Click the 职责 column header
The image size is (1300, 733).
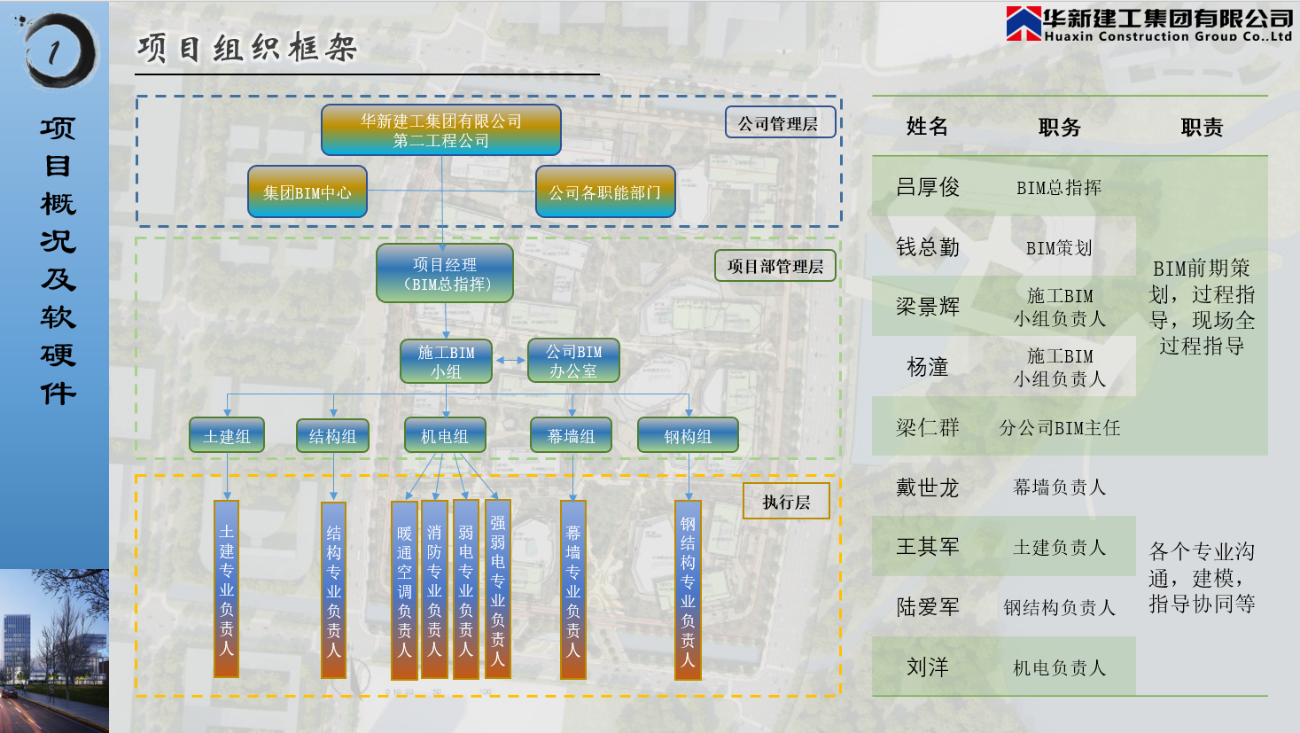(1202, 128)
